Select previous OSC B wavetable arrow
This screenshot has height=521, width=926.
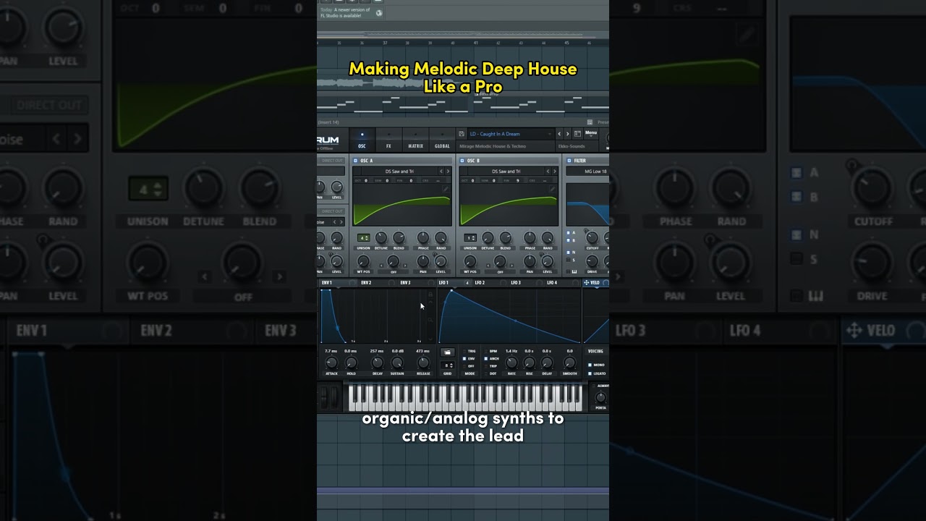click(548, 171)
